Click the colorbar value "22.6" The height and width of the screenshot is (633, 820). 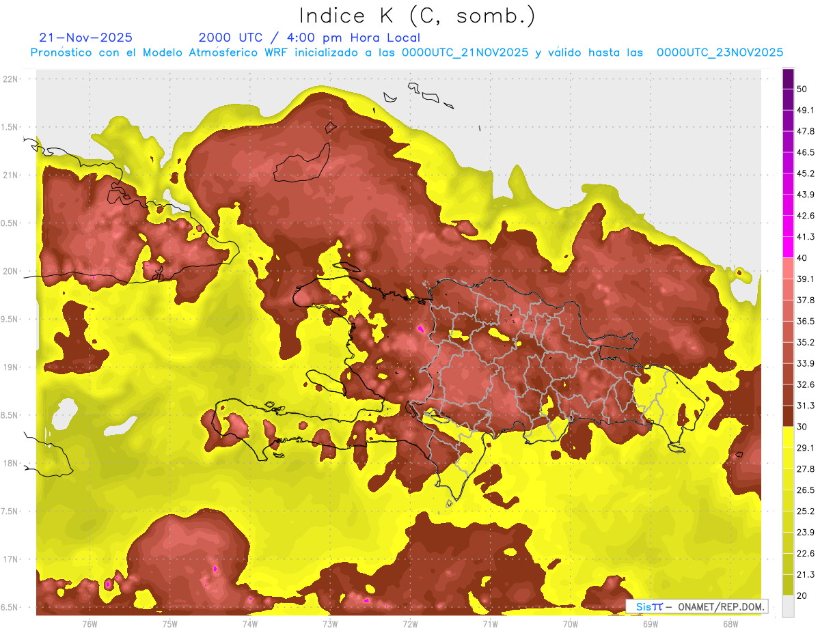(x=806, y=554)
